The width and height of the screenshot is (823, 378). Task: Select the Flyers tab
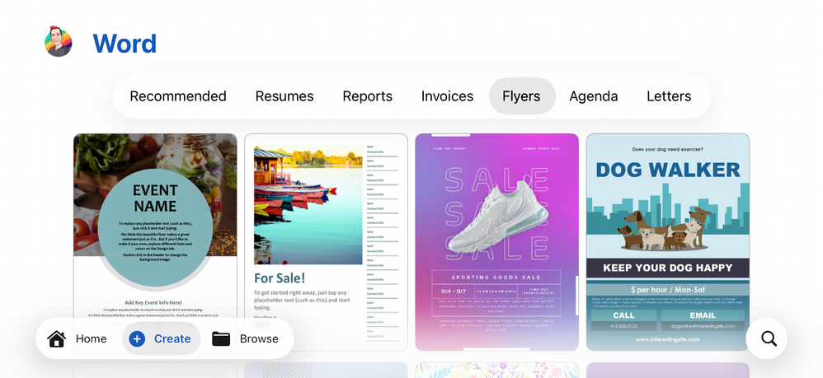click(522, 96)
